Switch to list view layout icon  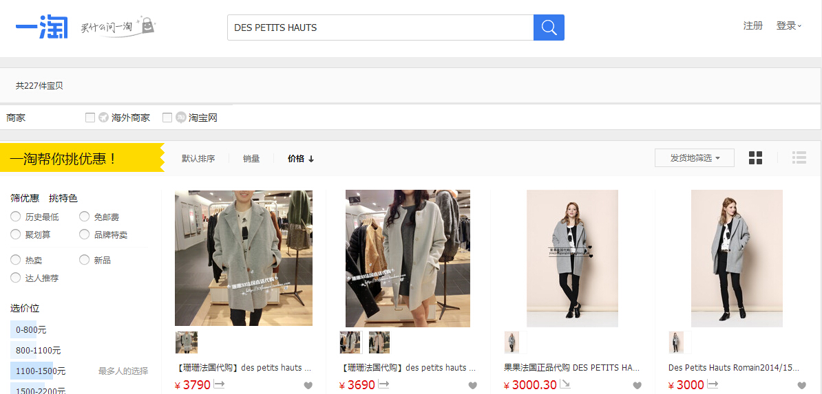pos(799,157)
